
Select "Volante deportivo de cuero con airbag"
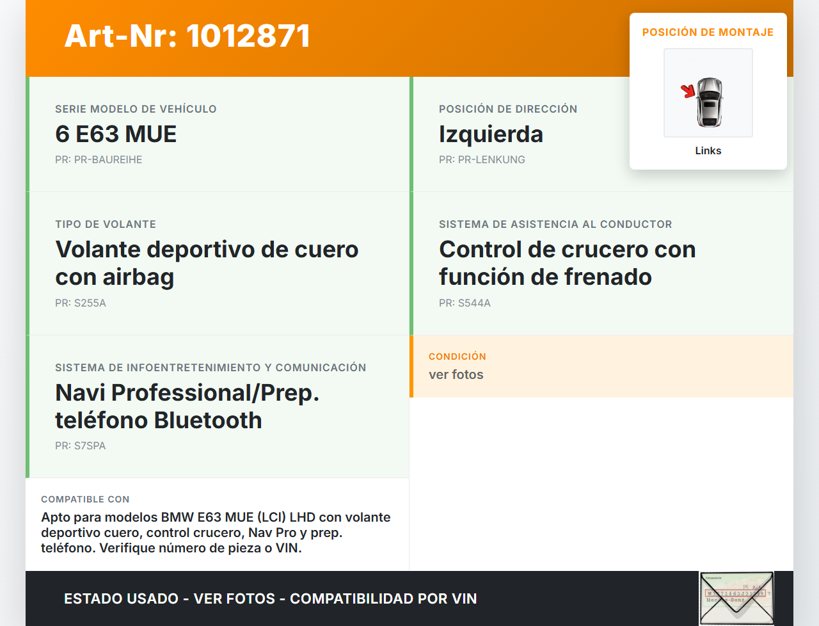pos(207,263)
